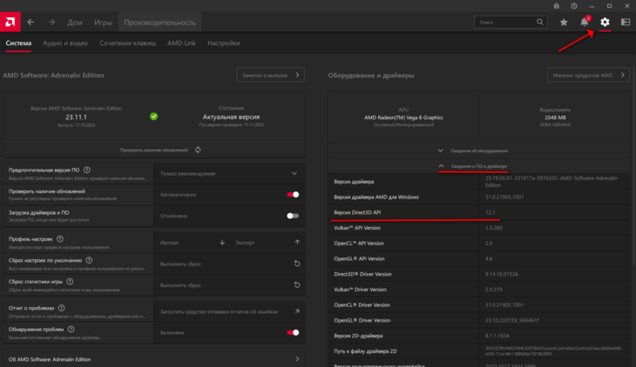Click AMD Radeon(TM) Vega 8 Graphics text

point(403,117)
